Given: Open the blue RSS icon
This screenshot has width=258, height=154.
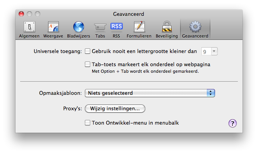Looking at the screenshot, I should click(117, 26).
